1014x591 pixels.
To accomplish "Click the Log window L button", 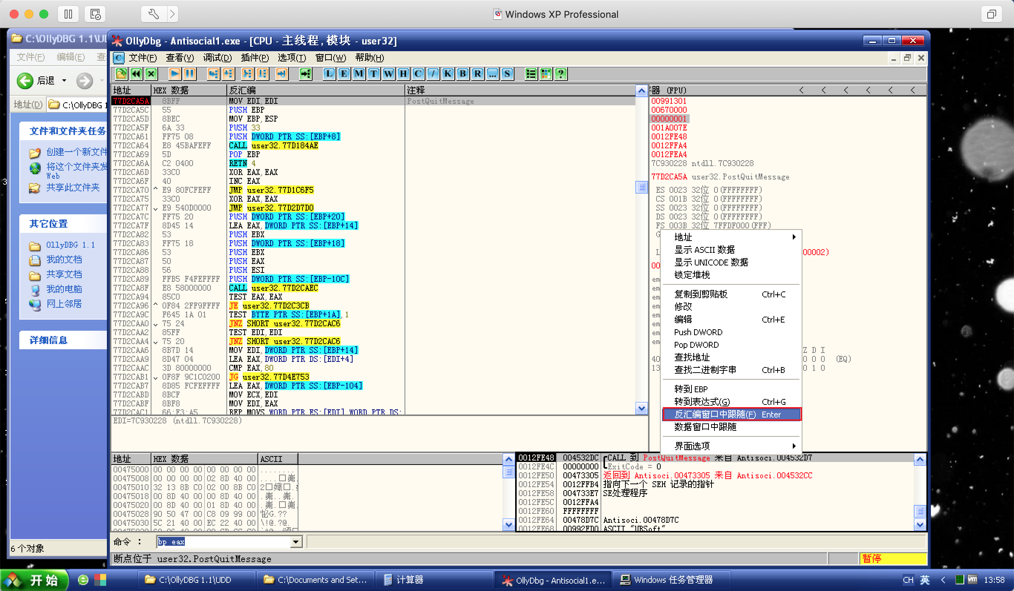I will click(329, 73).
